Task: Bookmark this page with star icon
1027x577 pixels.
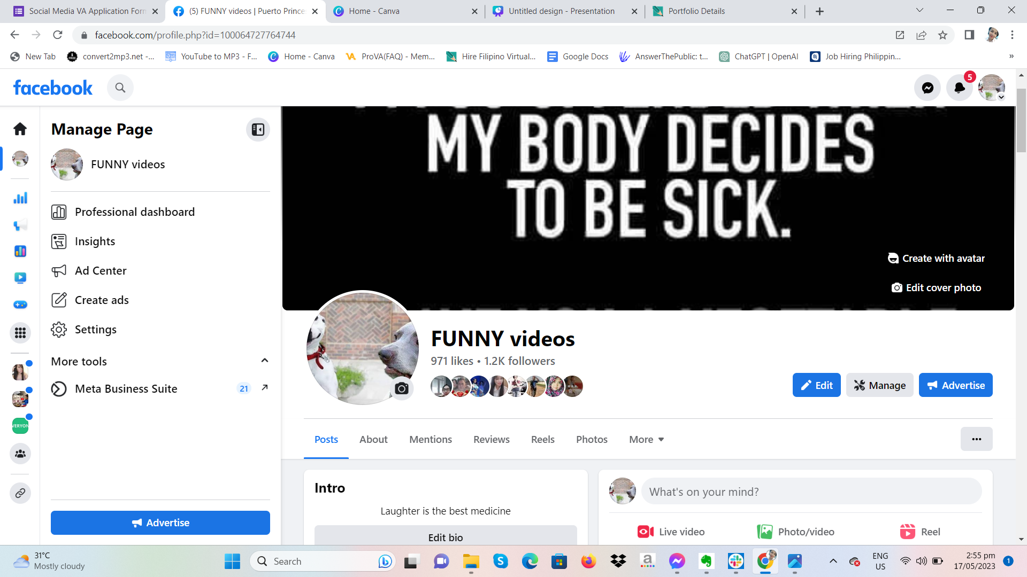Action: pos(942,35)
